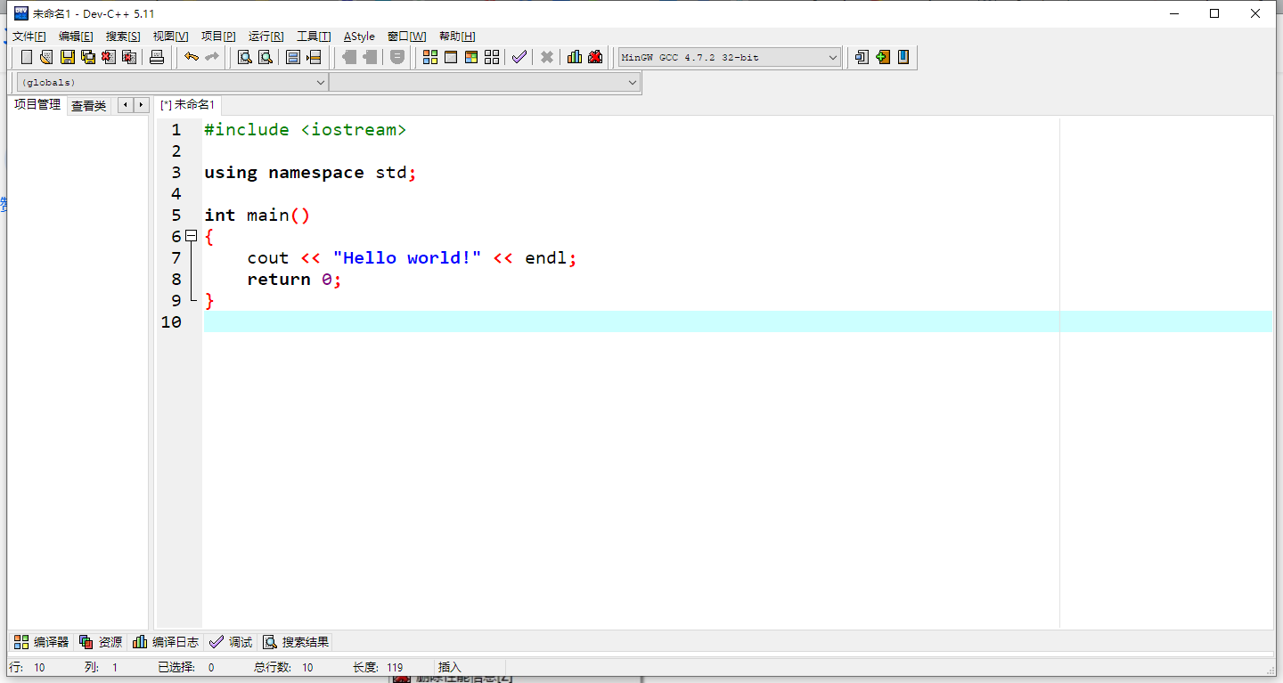Open the 调试 bottom panel tab
Image resolution: width=1283 pixels, height=683 pixels.
(x=231, y=642)
